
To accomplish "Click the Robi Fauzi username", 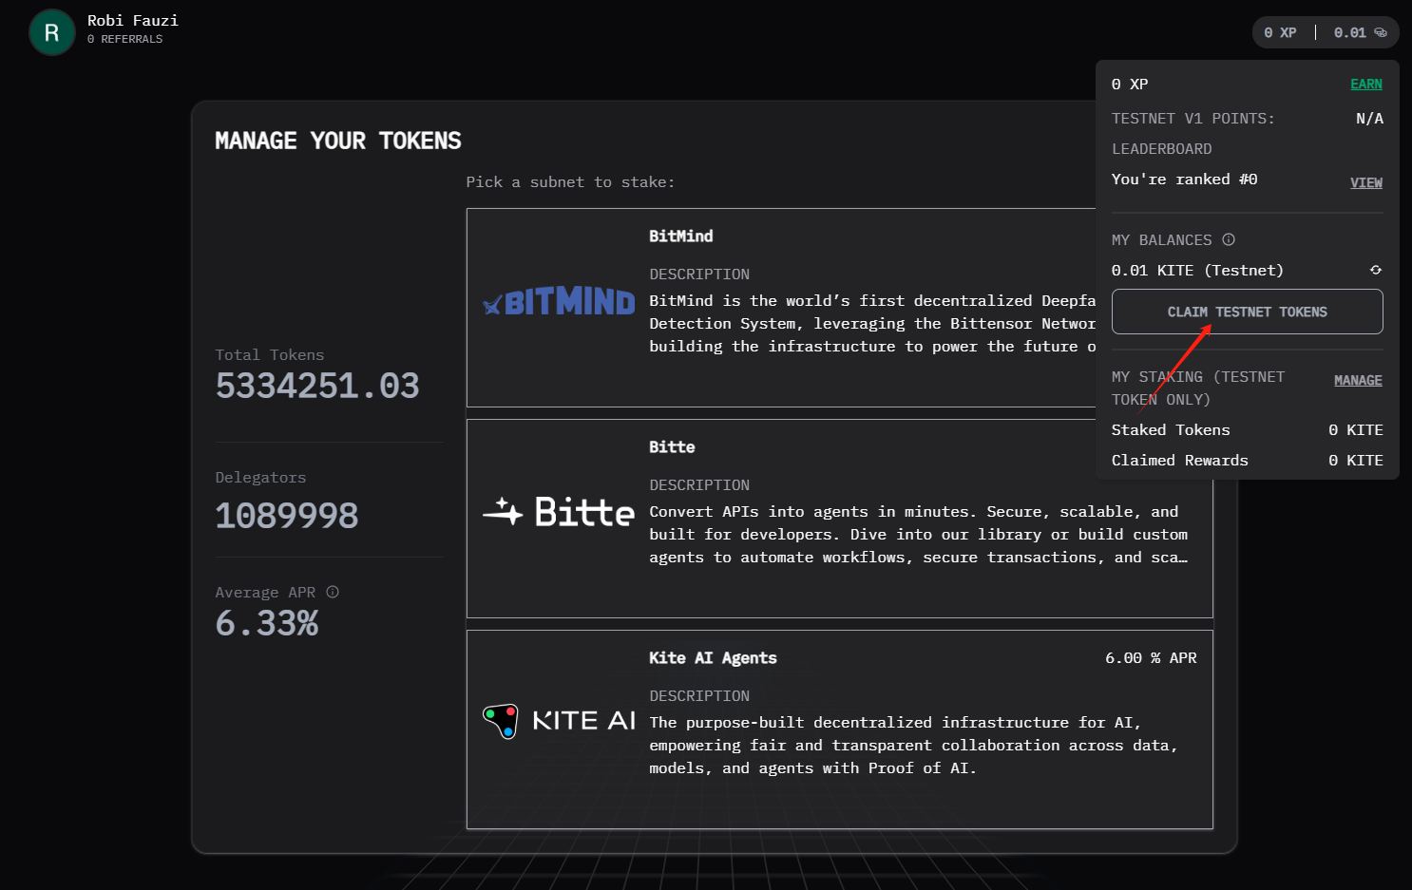I will (x=132, y=21).
